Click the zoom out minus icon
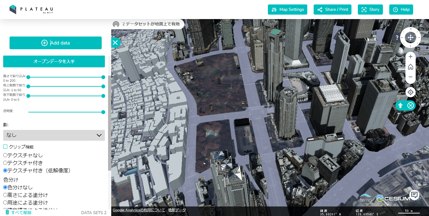This screenshot has height=216, width=429. pyautogui.click(x=411, y=77)
